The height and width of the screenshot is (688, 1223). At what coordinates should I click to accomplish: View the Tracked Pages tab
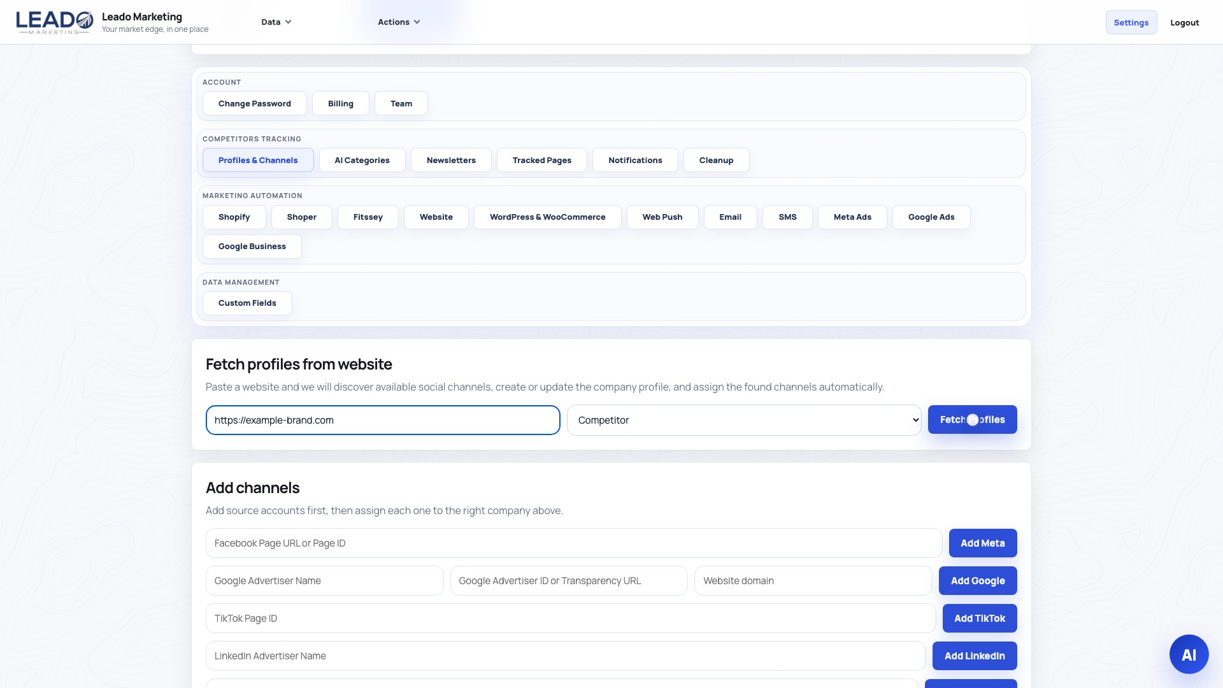pyautogui.click(x=542, y=161)
